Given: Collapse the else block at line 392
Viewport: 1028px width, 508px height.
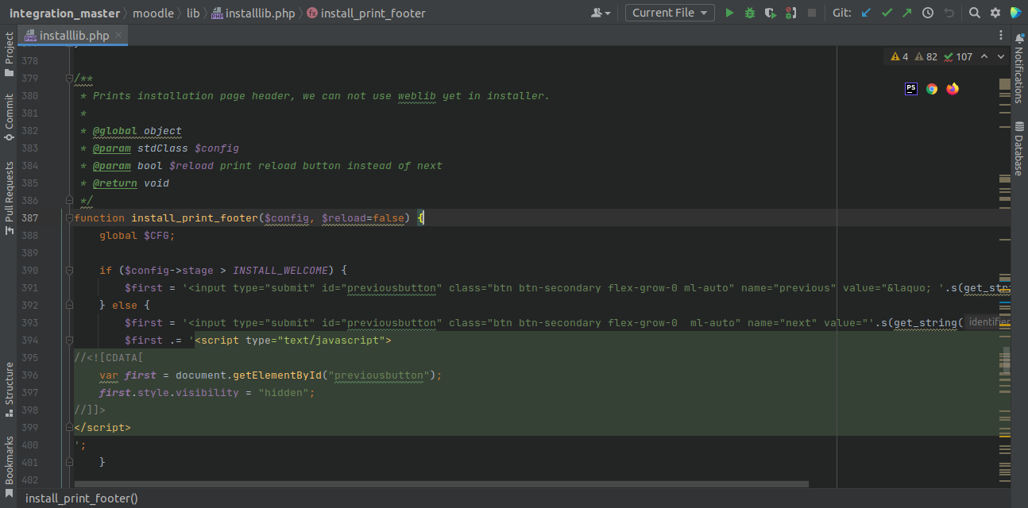Looking at the screenshot, I should coord(69,306).
